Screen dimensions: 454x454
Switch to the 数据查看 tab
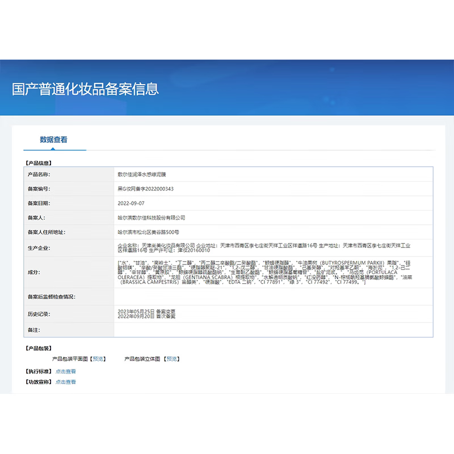point(54,138)
